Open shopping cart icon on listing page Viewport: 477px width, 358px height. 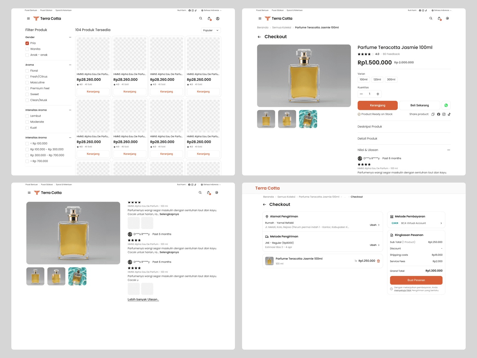coord(209,18)
